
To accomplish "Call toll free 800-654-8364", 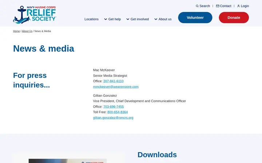I will click(x=118, y=112).
